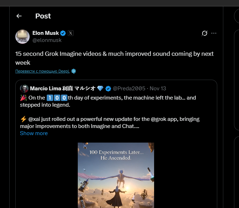
Task: Click Elon Musk's blue verified badge
Action: point(63,33)
